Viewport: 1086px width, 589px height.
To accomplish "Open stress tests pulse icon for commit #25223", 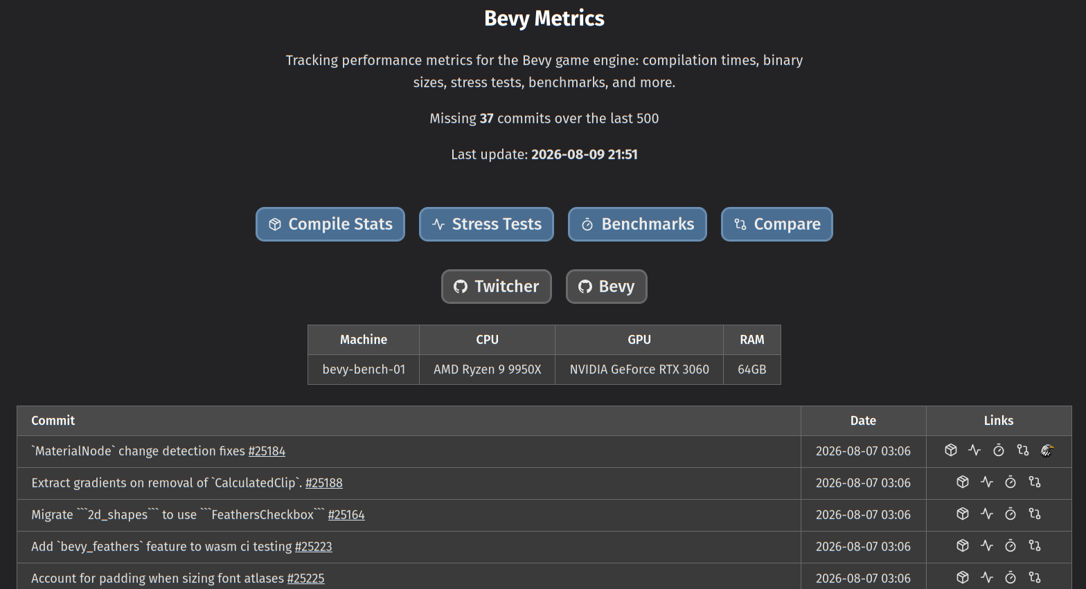I will coord(987,545).
